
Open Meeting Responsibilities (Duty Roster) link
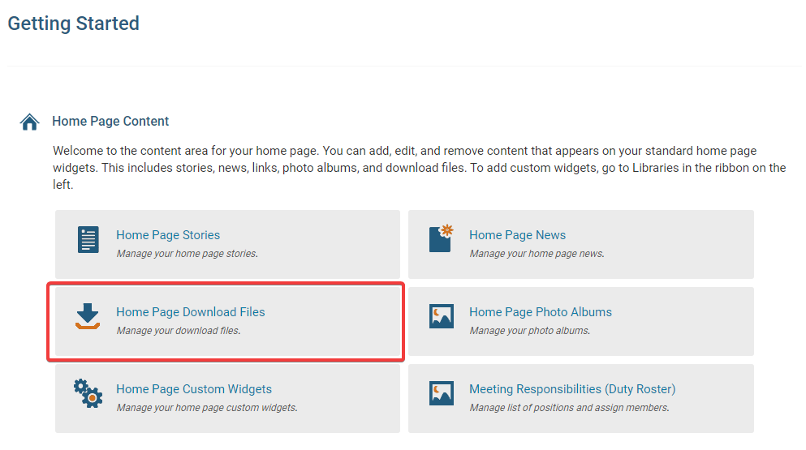pyautogui.click(x=571, y=389)
